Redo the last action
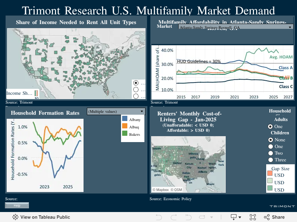The height and width of the screenshot is (222, 297). 173,217
